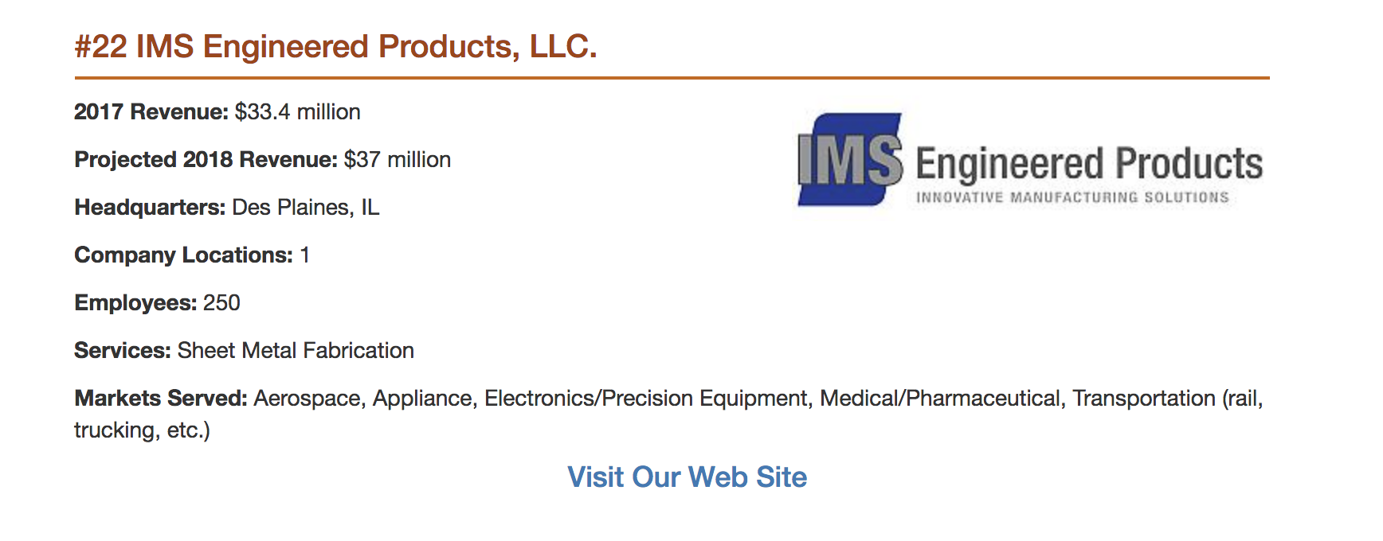Click the Services label
Screen dimensions: 1383x541
tap(123, 350)
